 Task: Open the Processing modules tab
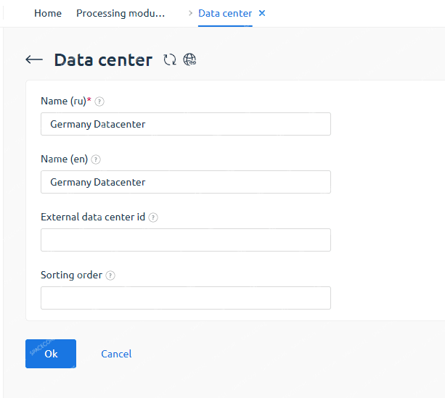click(121, 13)
